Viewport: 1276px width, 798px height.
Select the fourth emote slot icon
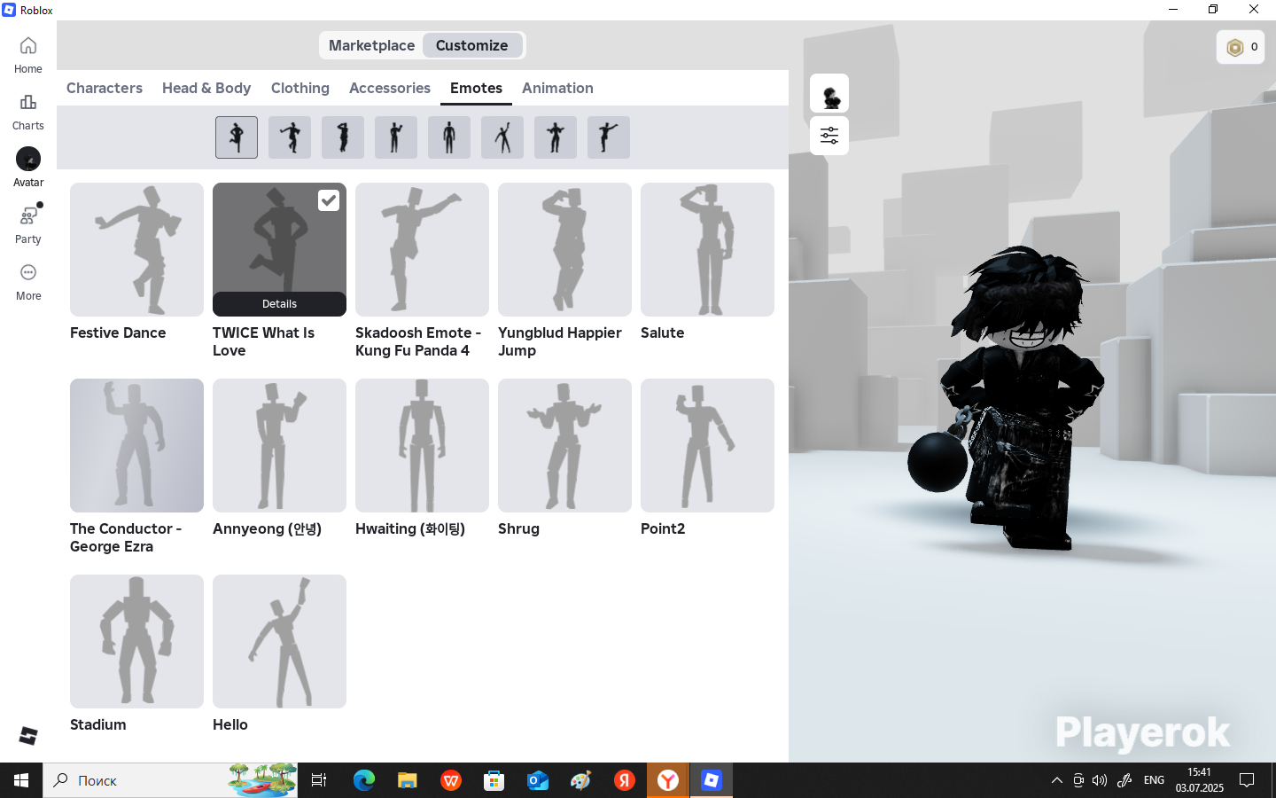[x=396, y=137]
